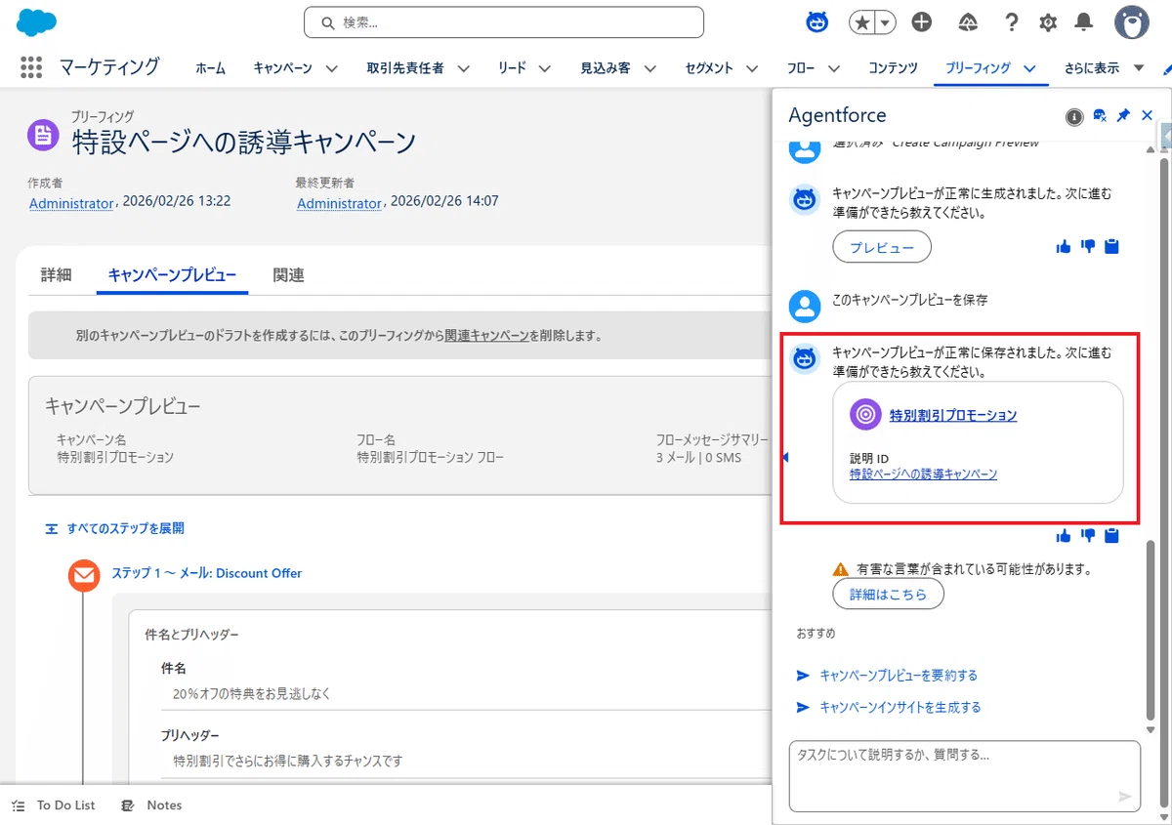Expand the 見込み客 tab chevron menu
Viewport: 1172px width, 825px height.
pyautogui.click(x=649, y=68)
